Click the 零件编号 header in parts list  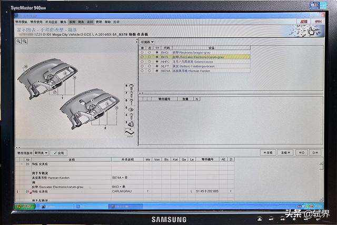coord(207,159)
